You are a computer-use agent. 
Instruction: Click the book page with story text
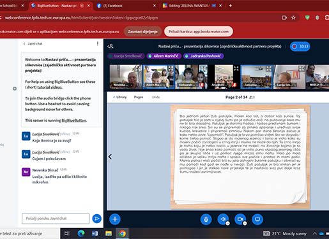pos(240,157)
